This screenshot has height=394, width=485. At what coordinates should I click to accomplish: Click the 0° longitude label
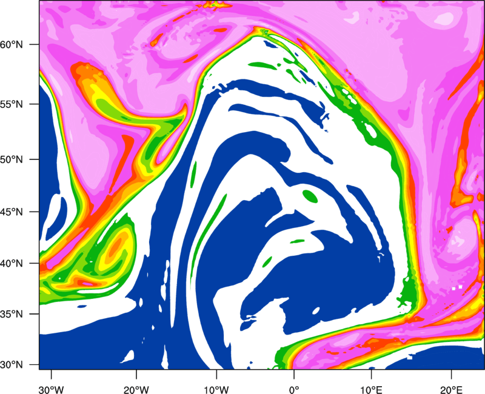294,389
